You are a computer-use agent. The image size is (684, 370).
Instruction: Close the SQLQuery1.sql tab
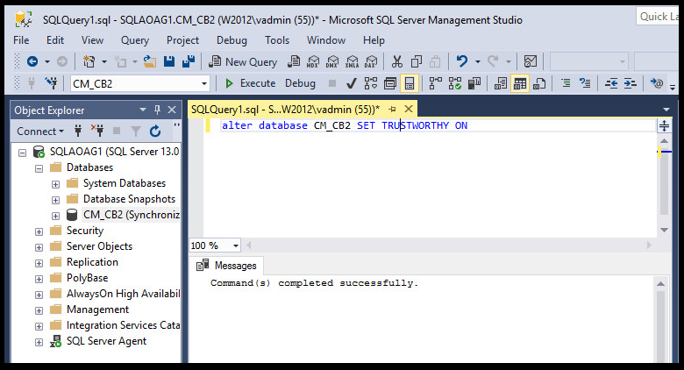pyautogui.click(x=409, y=109)
